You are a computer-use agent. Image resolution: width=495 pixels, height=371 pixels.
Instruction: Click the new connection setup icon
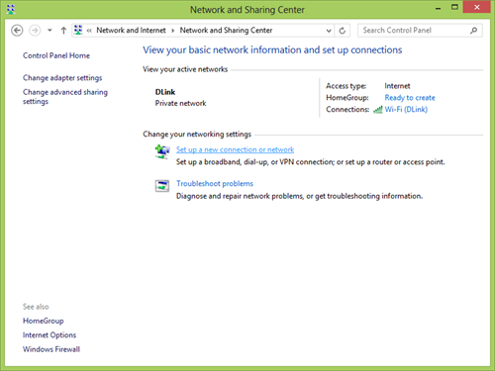(x=162, y=151)
